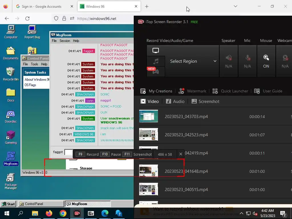Open File Explorer from the taskbar
The image size is (292, 219).
tap(35, 213)
